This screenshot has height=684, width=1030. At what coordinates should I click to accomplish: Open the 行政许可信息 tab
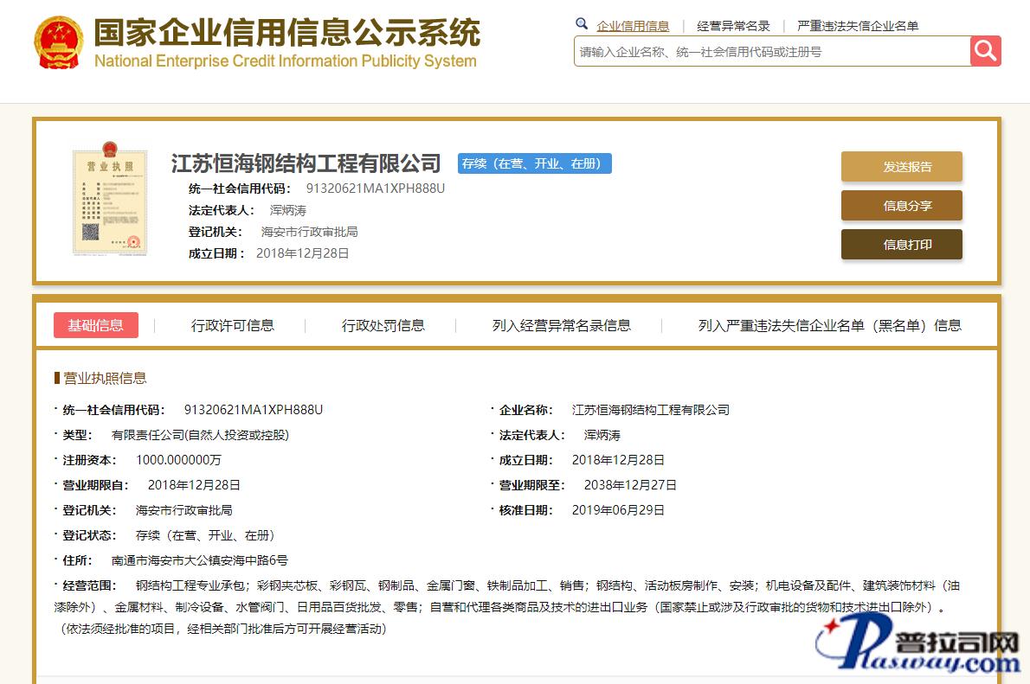[232, 325]
